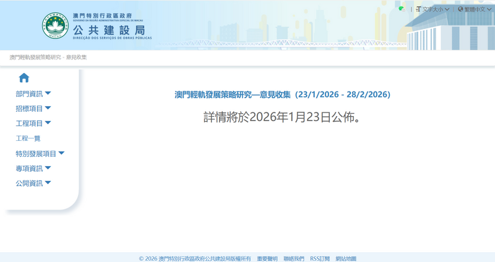Click the 公共建設局 header title
The image size is (495, 262).
pyautogui.click(x=109, y=30)
